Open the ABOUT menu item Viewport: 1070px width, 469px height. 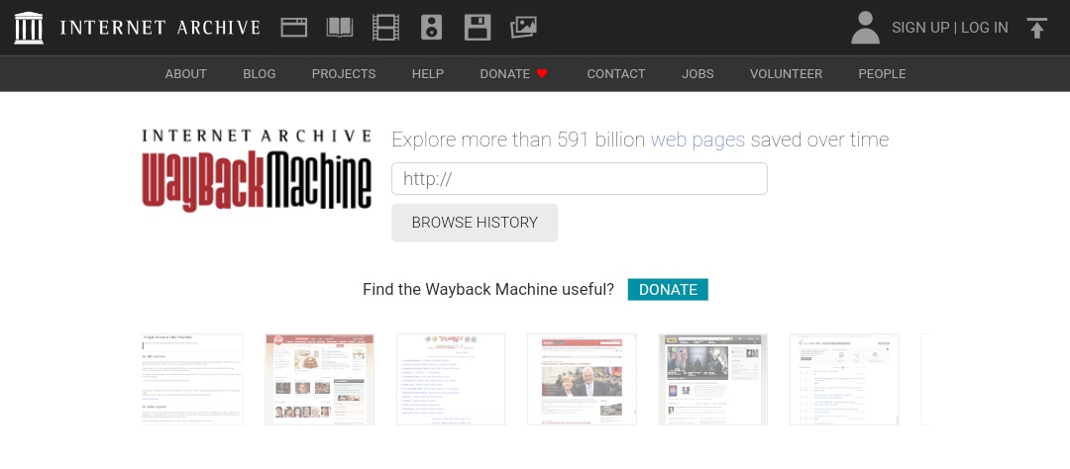point(185,73)
